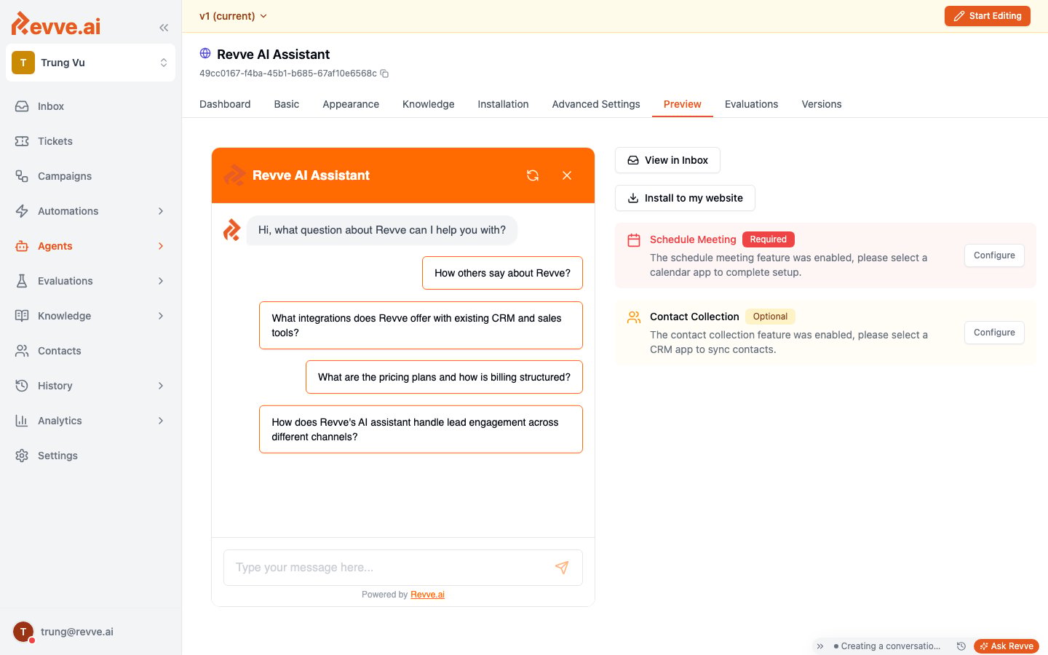Click the globe icon beside agent title
The width and height of the screenshot is (1048, 655).
205,53
